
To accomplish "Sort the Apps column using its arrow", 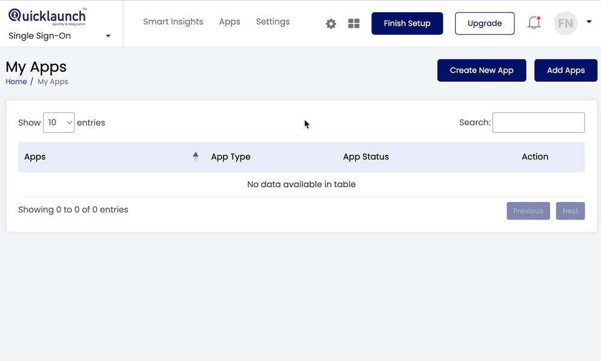I will tap(195, 156).
